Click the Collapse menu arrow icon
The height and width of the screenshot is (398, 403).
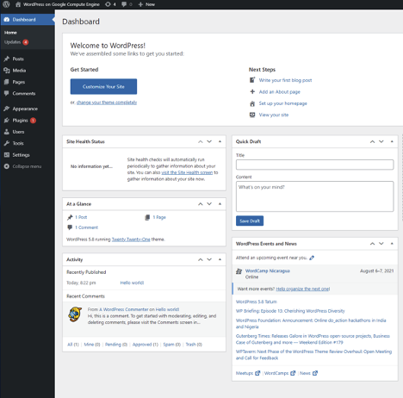[x=7, y=166]
